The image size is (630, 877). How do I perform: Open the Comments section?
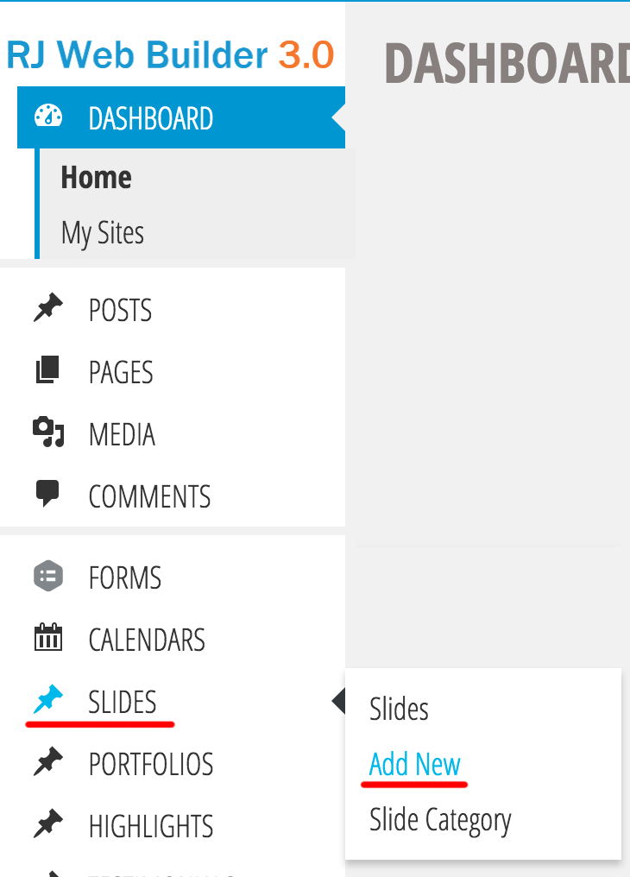click(149, 496)
